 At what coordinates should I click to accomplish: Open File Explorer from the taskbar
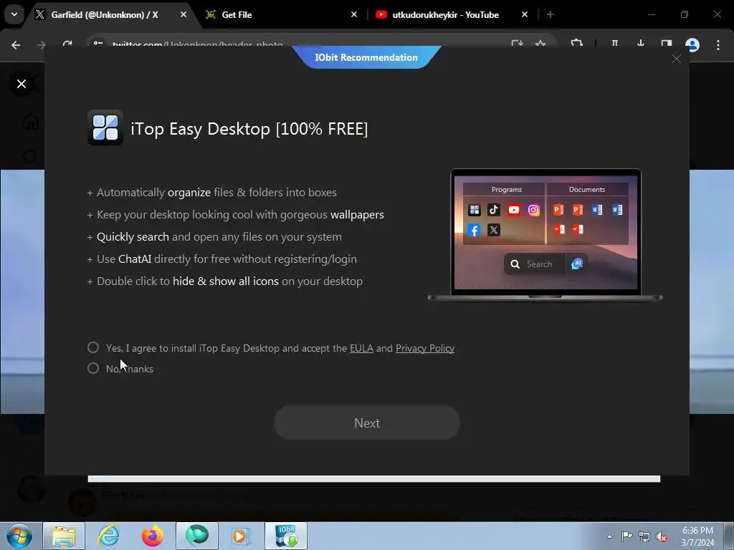pyautogui.click(x=64, y=536)
